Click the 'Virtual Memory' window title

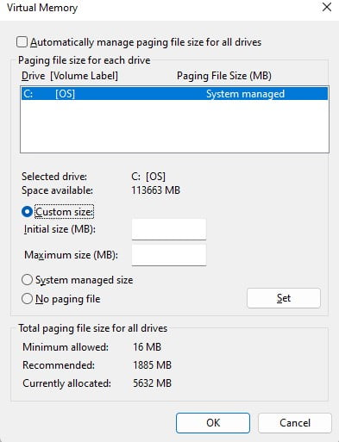[42, 8]
